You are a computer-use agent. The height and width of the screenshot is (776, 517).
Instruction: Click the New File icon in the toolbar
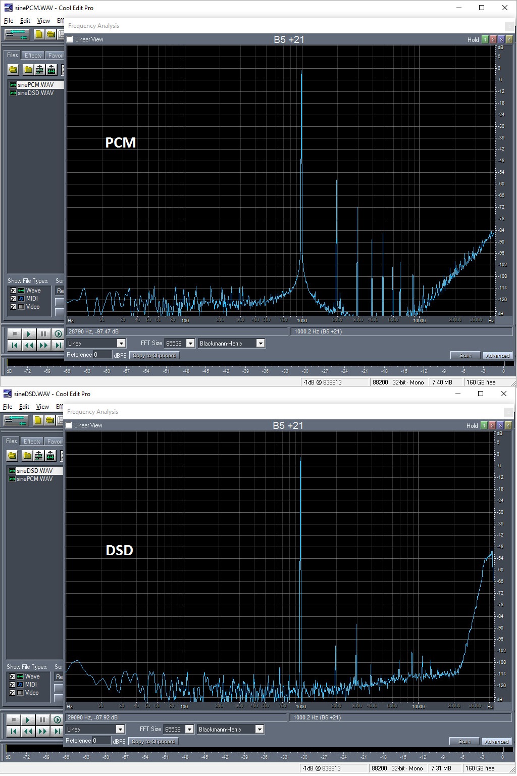[x=38, y=34]
